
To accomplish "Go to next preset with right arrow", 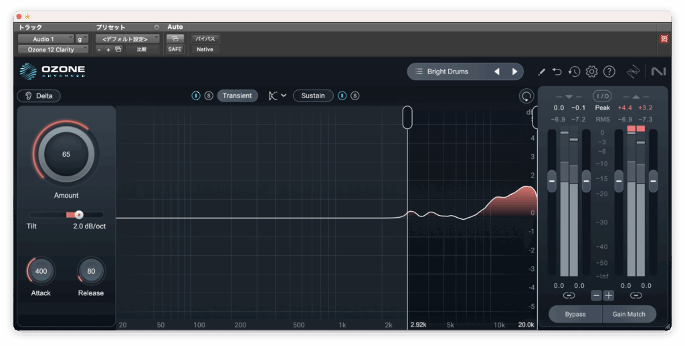I will point(514,71).
